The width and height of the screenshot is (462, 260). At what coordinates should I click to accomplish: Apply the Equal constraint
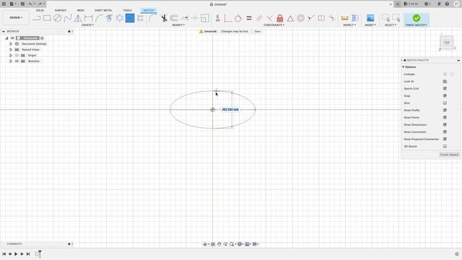[x=248, y=18]
